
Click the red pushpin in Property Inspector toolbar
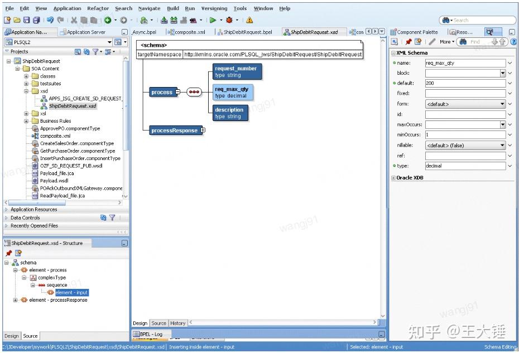click(x=409, y=42)
